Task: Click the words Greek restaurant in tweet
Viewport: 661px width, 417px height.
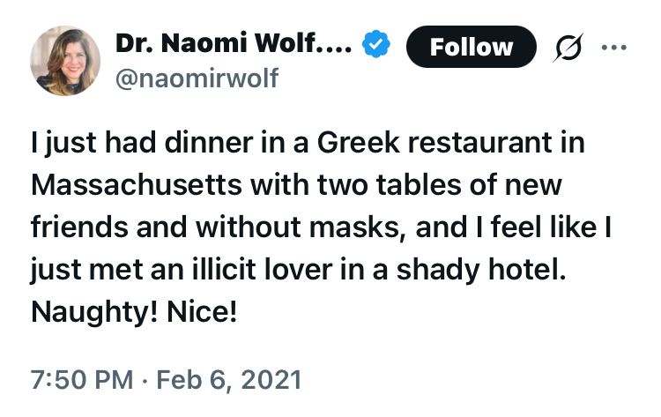Action: [434, 143]
